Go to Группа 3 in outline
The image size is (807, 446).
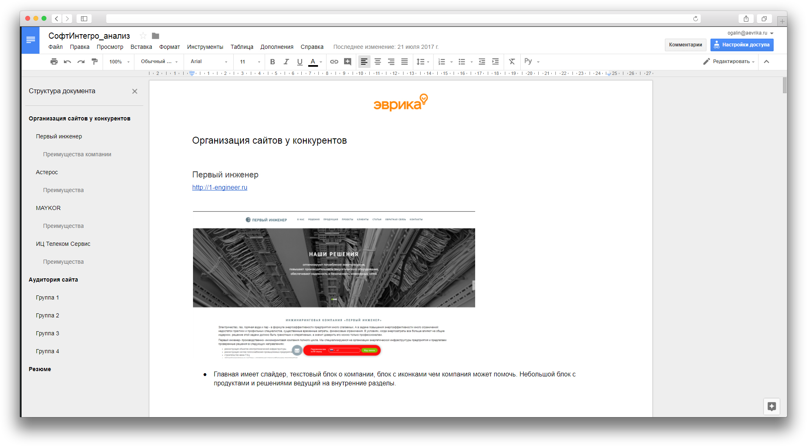click(x=47, y=333)
